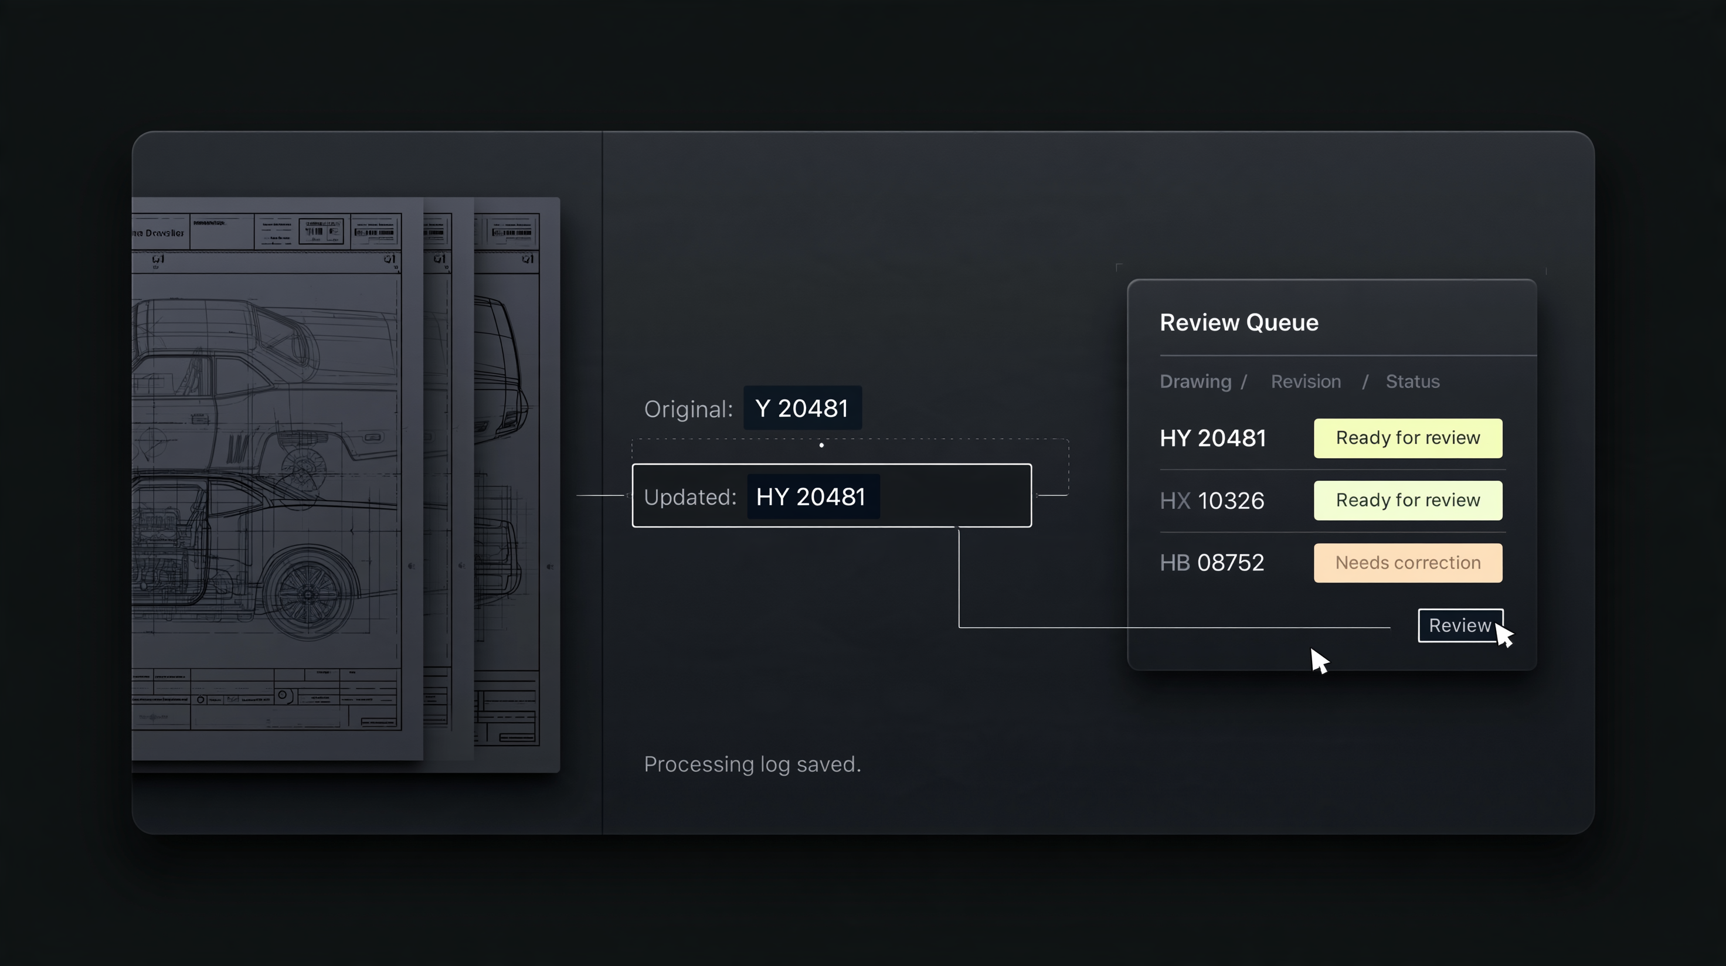Select the HX 10326 queue row
This screenshot has height=966, width=1726.
[x=1332, y=501]
